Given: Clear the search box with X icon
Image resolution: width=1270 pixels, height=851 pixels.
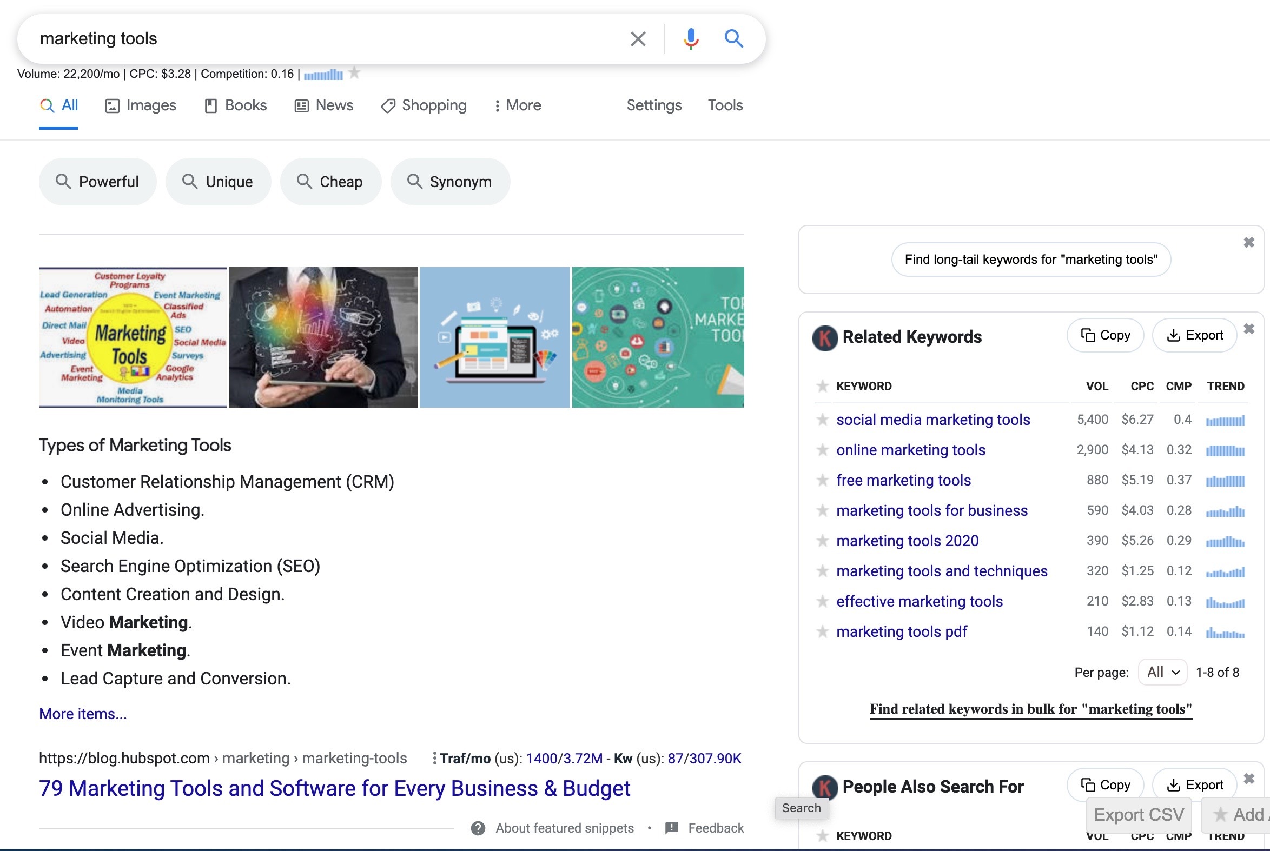Looking at the screenshot, I should (x=638, y=38).
